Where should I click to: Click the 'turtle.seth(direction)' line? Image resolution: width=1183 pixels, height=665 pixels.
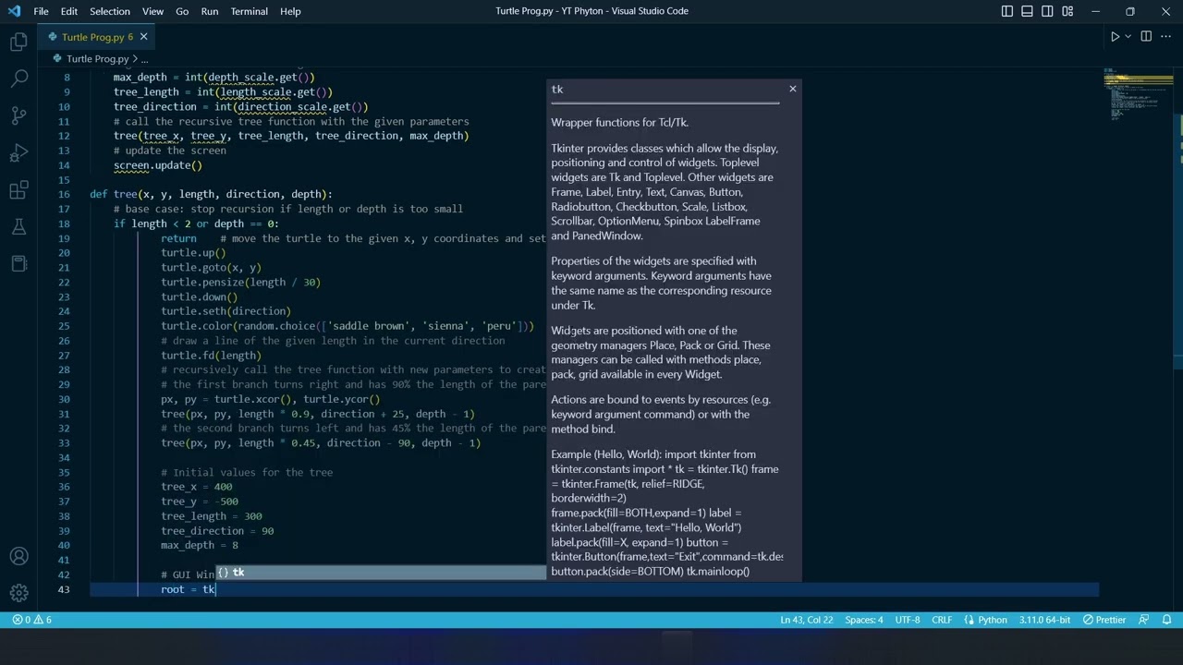click(x=226, y=311)
